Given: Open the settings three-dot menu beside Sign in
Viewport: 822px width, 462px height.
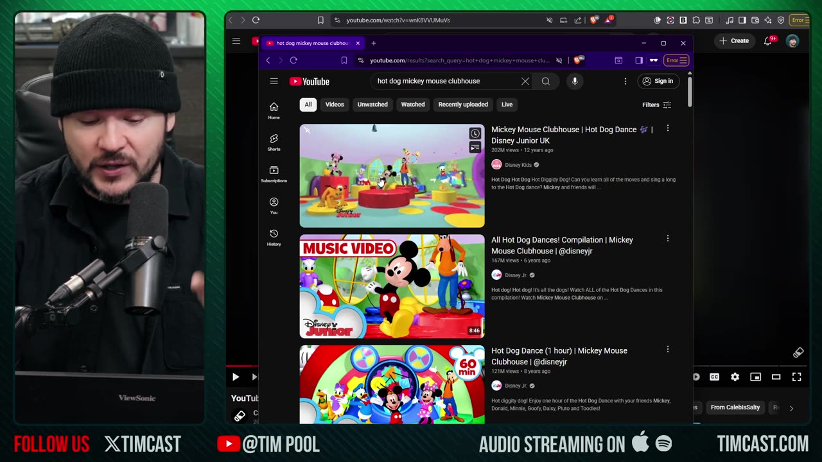Looking at the screenshot, I should click(625, 81).
